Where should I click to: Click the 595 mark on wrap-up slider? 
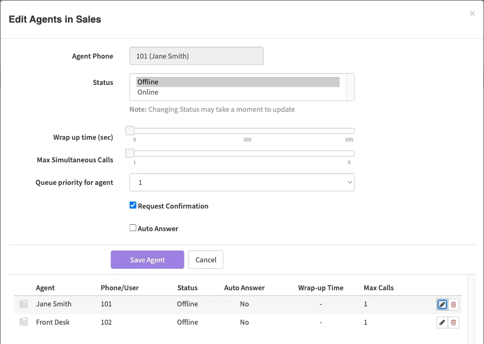[349, 140]
